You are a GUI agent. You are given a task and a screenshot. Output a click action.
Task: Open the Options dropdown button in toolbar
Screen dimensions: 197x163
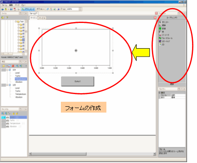41,9
